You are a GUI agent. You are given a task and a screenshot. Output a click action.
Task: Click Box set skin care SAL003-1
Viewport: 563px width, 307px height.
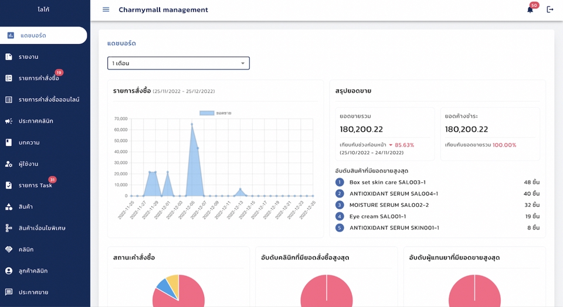388,182
